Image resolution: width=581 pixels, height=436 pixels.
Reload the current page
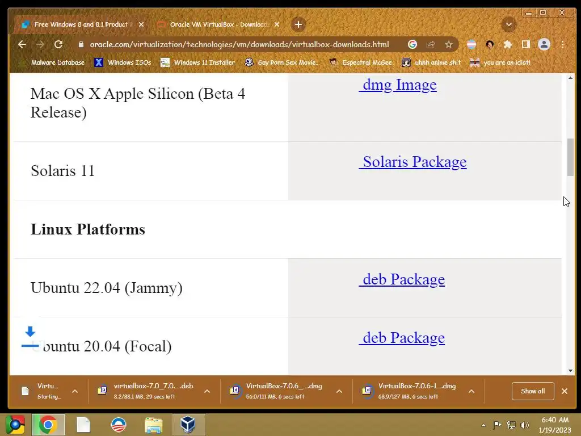coord(58,44)
